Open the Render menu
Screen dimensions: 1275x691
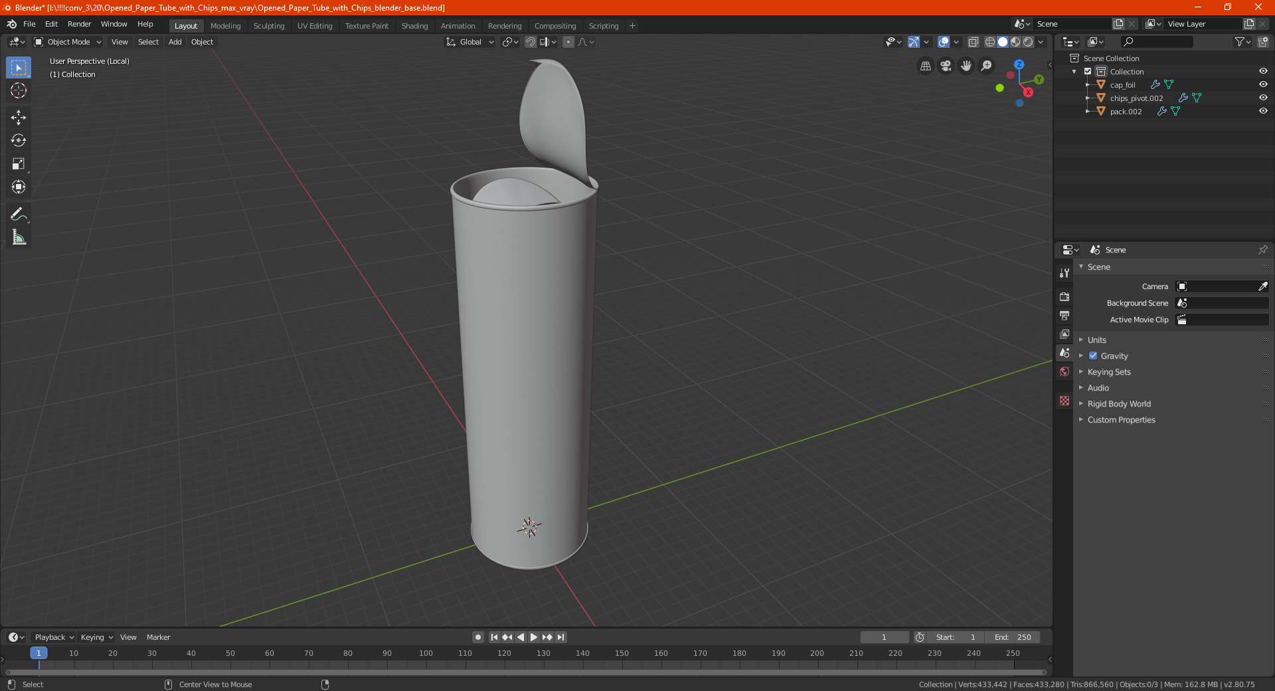(x=79, y=24)
